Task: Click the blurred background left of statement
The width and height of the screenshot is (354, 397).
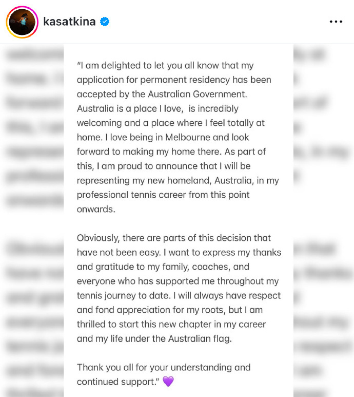Action: [32, 221]
